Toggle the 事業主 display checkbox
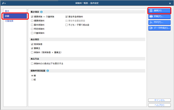This screenshot has height=110, width=174. pyautogui.click(x=32, y=48)
